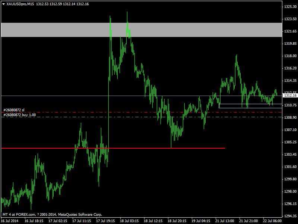
Task: Click price scale value 1305.25
Action: [x=290, y=142]
